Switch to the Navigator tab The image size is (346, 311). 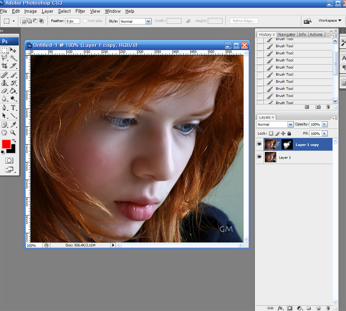coord(287,35)
